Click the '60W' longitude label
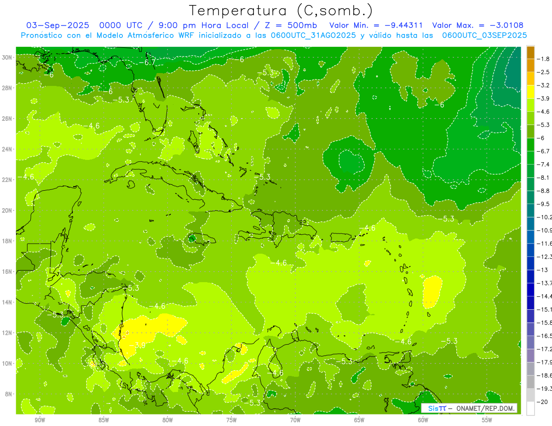The width and height of the screenshot is (552, 426). pos(423,420)
